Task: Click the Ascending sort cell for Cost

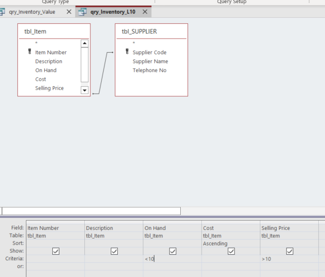Action: click(231, 244)
